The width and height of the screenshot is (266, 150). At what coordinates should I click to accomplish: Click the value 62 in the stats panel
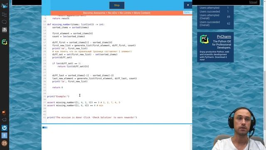click(229, 24)
